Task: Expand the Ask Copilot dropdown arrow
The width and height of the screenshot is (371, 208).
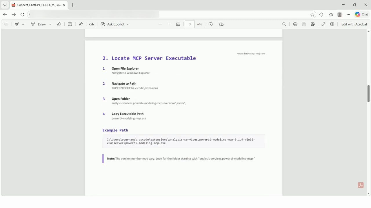Action: click(x=128, y=24)
